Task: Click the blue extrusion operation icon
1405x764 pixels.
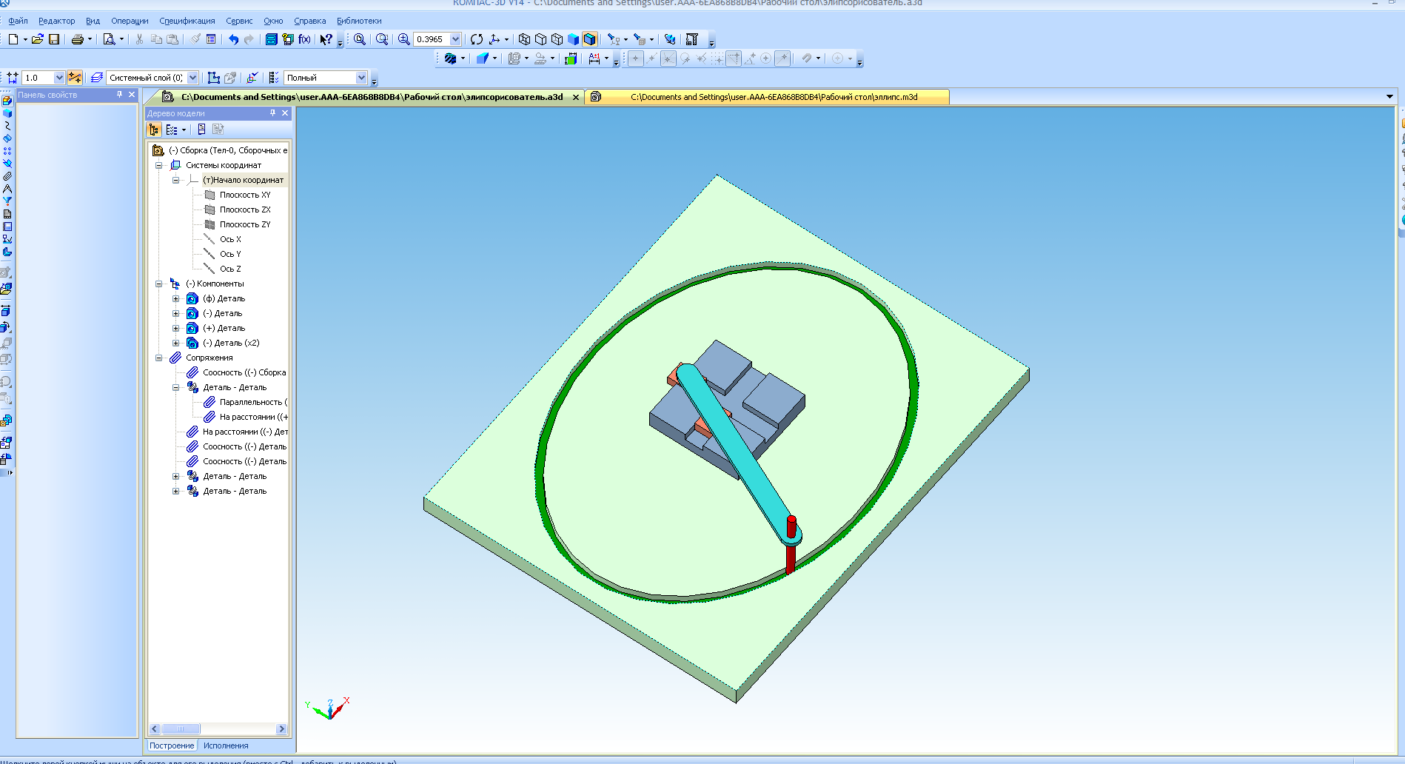Action: [482, 58]
